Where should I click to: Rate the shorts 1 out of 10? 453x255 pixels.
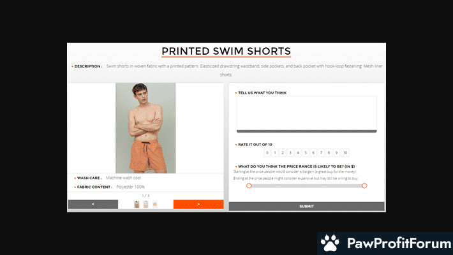[x=275, y=152]
